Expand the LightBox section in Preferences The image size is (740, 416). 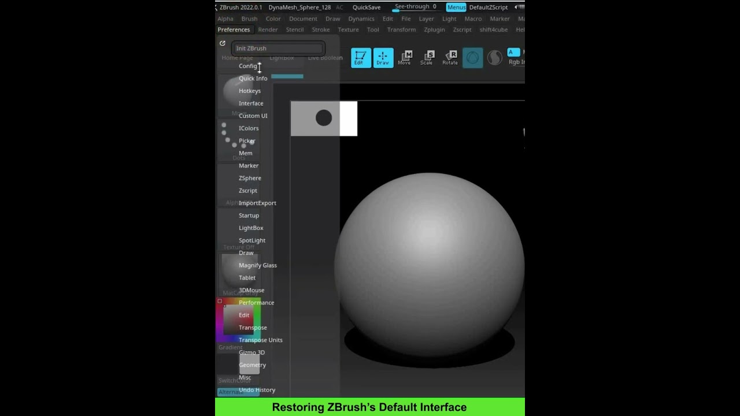(x=251, y=228)
